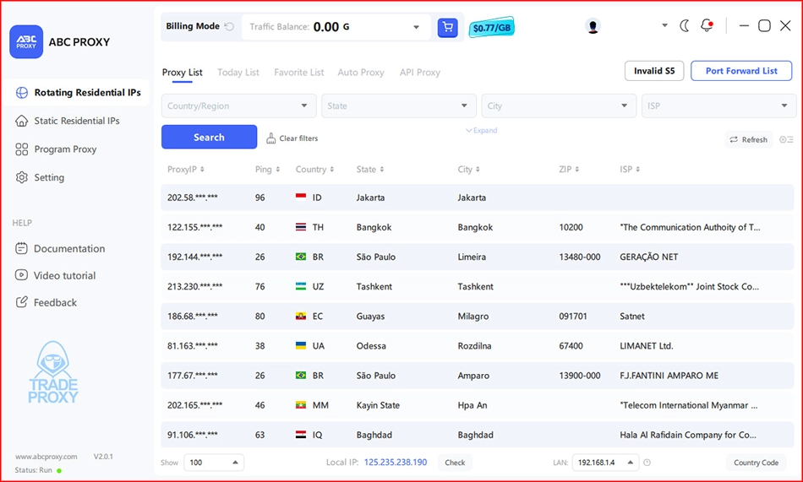Open Documentation help link
Screen dimensions: 803x482
coord(60,249)
